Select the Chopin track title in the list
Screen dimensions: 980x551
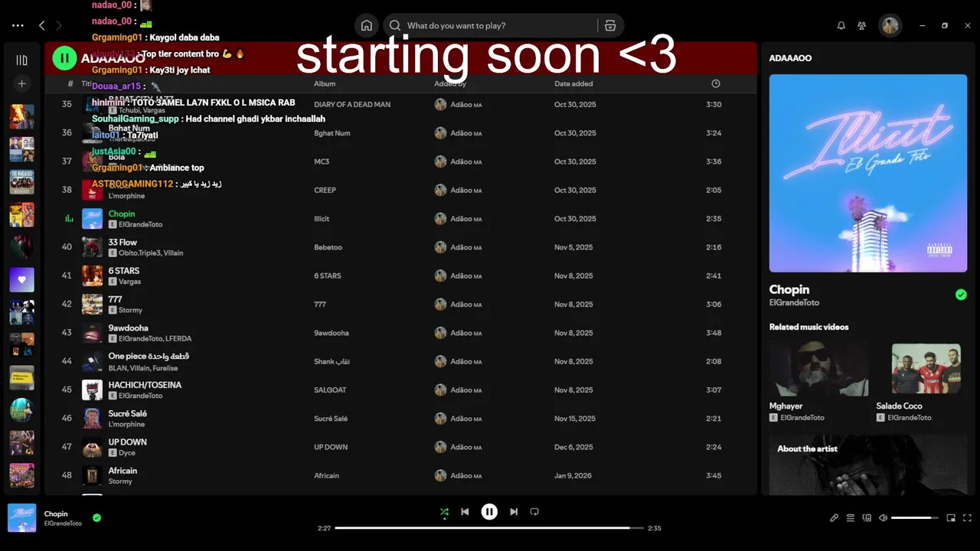pyautogui.click(x=122, y=214)
